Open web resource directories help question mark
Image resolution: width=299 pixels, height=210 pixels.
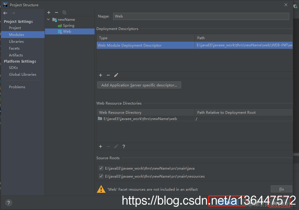[124, 146]
